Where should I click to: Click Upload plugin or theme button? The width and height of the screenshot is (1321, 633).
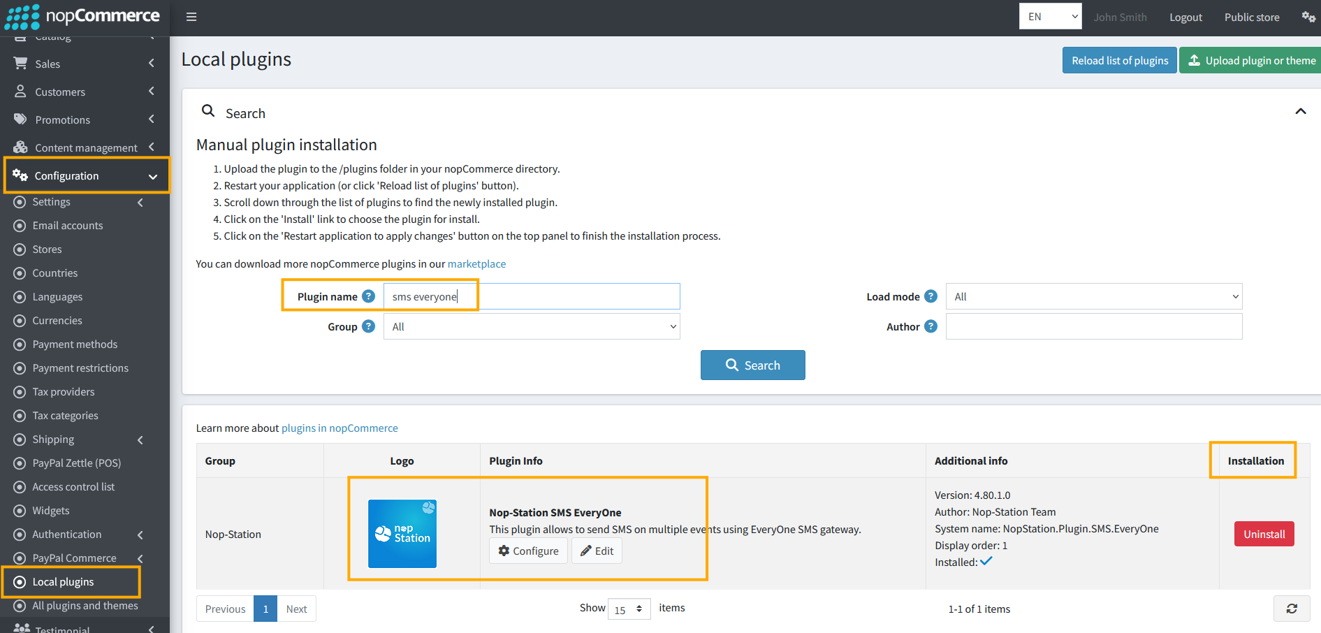pyautogui.click(x=1250, y=60)
